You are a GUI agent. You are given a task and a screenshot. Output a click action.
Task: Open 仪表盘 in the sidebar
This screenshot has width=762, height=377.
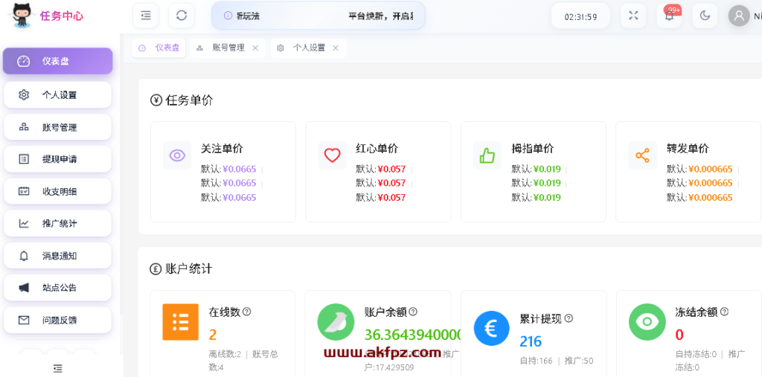pyautogui.click(x=58, y=61)
